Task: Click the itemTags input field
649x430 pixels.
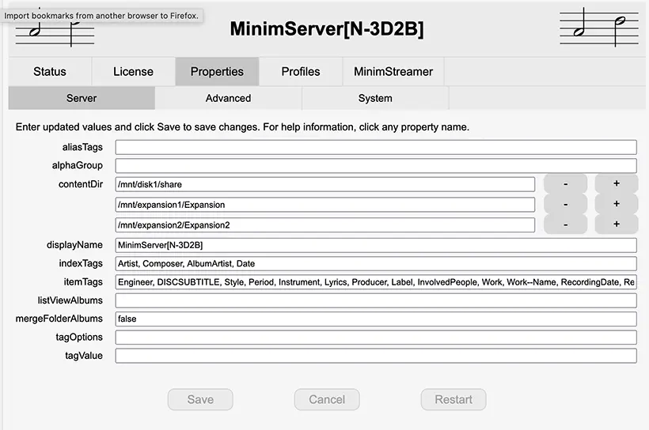Action: pos(376,282)
